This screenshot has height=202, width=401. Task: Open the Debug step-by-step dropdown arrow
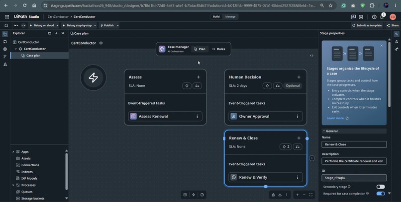95,25
